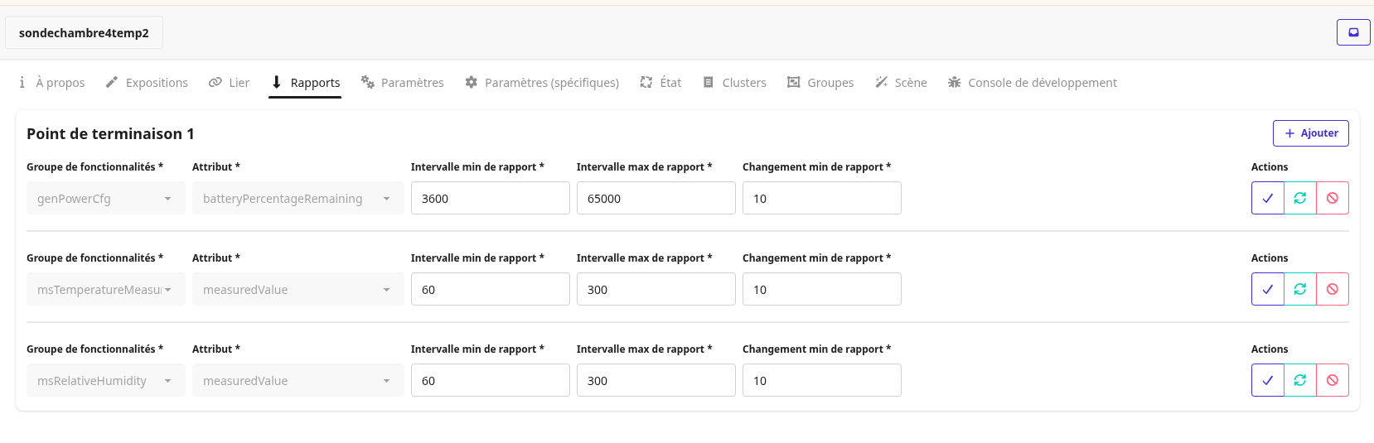This screenshot has height=443, width=1374.
Task: Refresh the msTemperatureMeasurement report row
Action: 1299,289
